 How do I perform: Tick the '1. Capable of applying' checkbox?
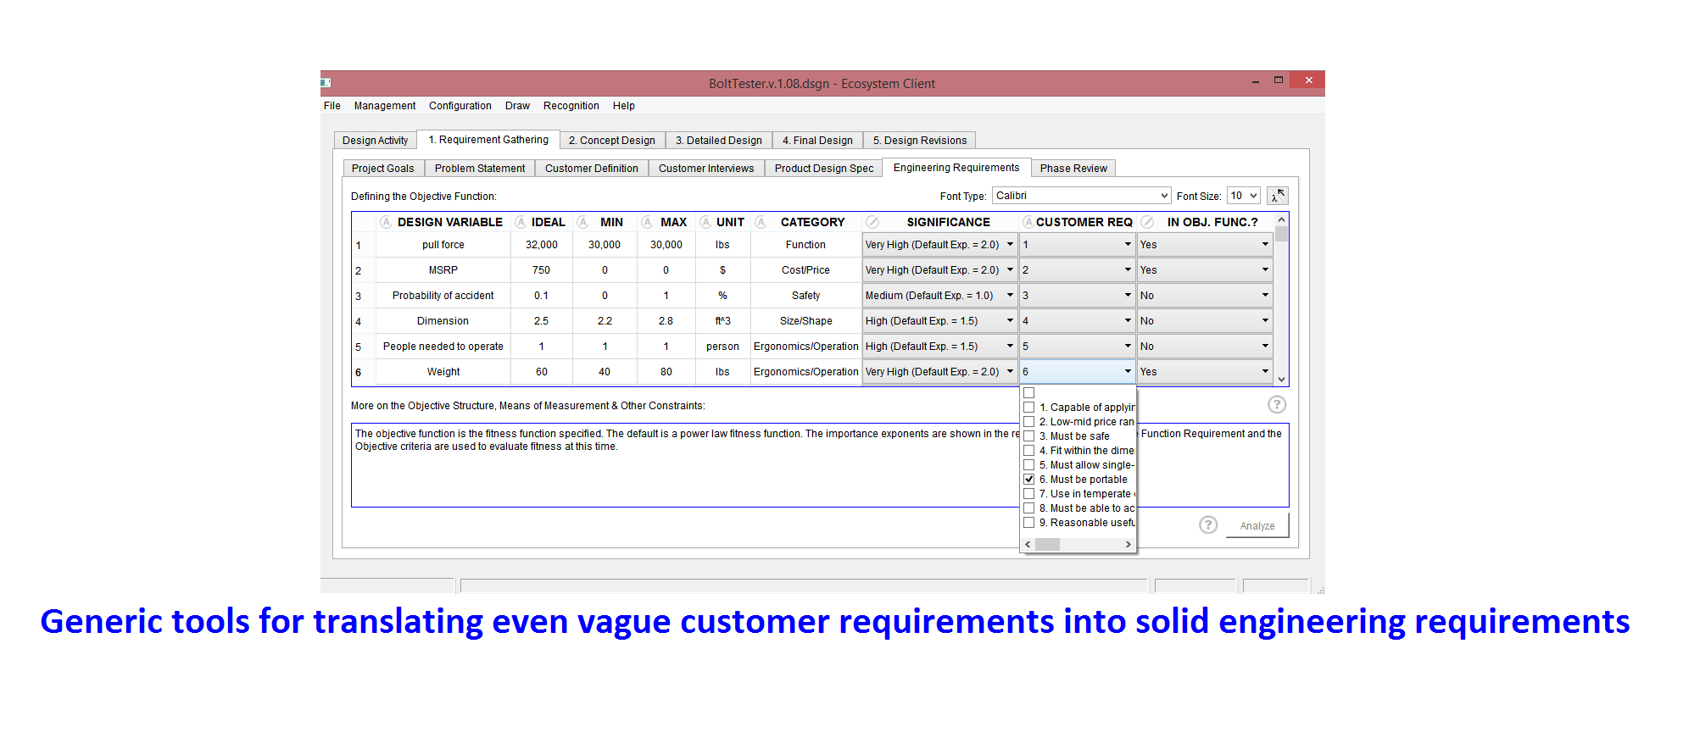pyautogui.click(x=1028, y=408)
